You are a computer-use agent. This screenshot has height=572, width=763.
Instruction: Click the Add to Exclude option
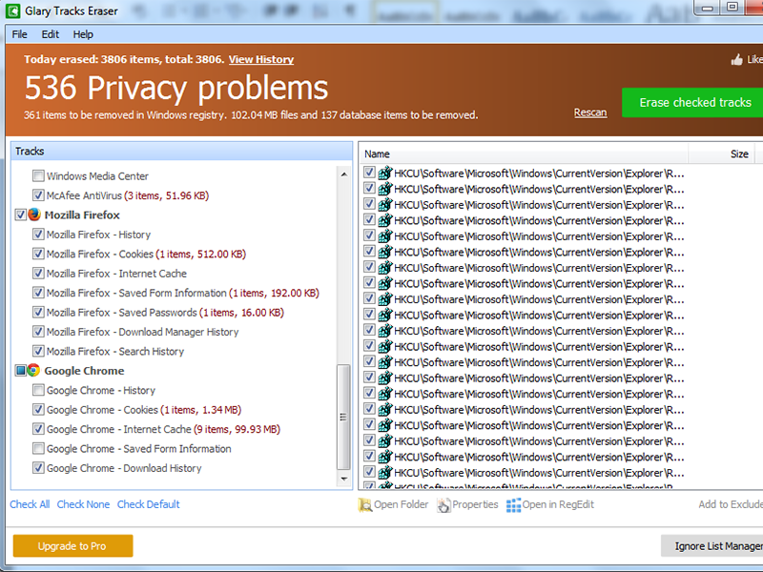731,504
